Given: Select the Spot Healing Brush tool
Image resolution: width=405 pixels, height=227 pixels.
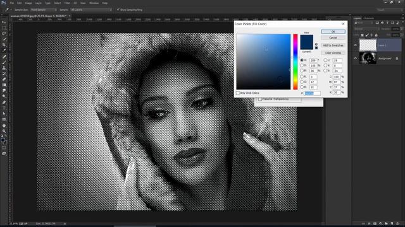Looking at the screenshot, I should (4, 57).
